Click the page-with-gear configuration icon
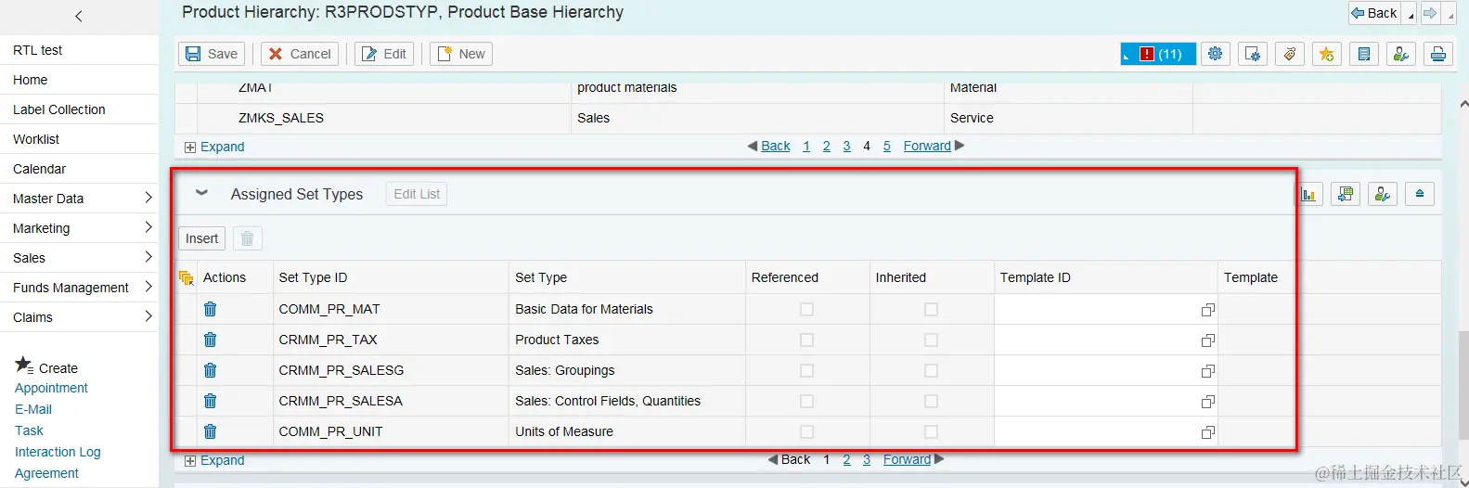The height and width of the screenshot is (488, 1469). point(1252,54)
